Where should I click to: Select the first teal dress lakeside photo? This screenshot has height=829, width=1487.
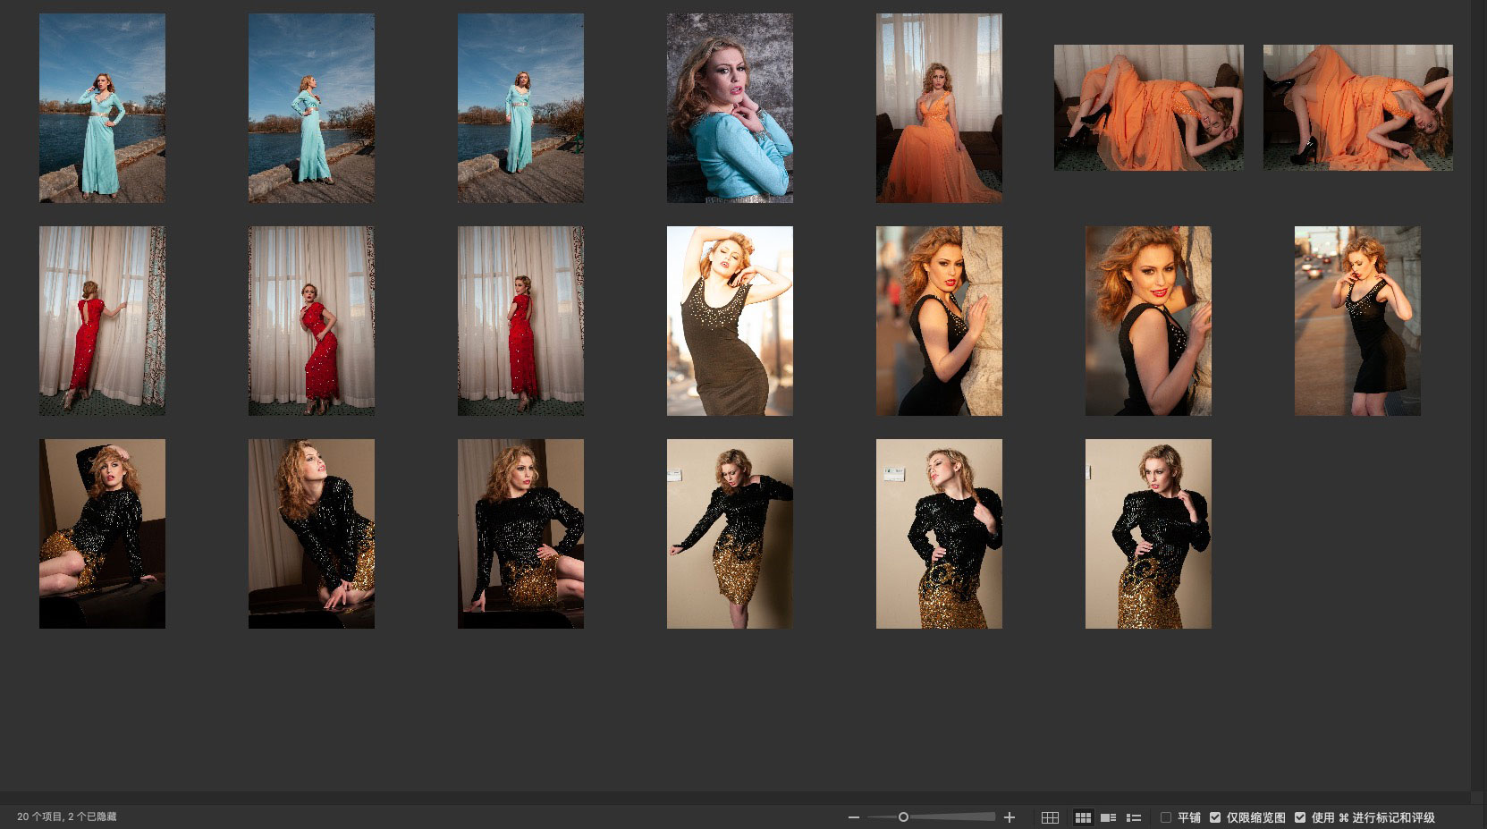102,107
